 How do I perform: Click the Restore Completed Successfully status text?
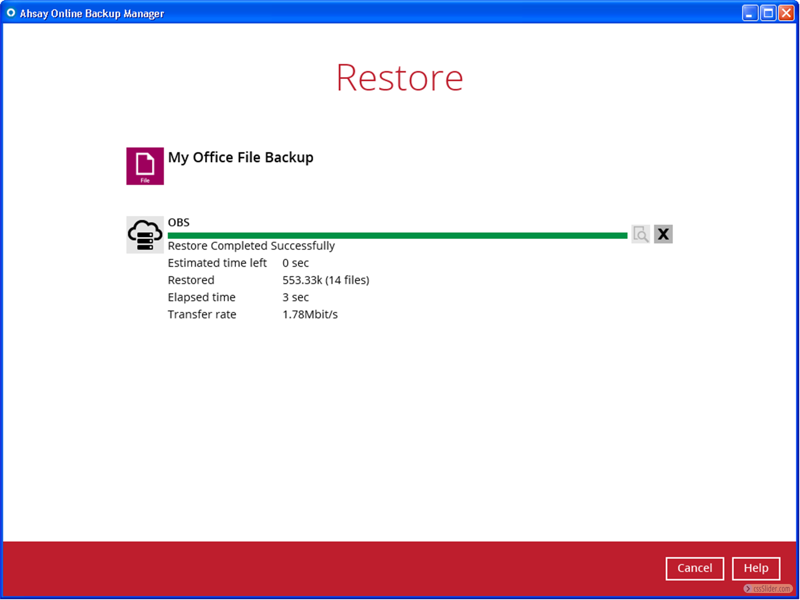point(251,246)
